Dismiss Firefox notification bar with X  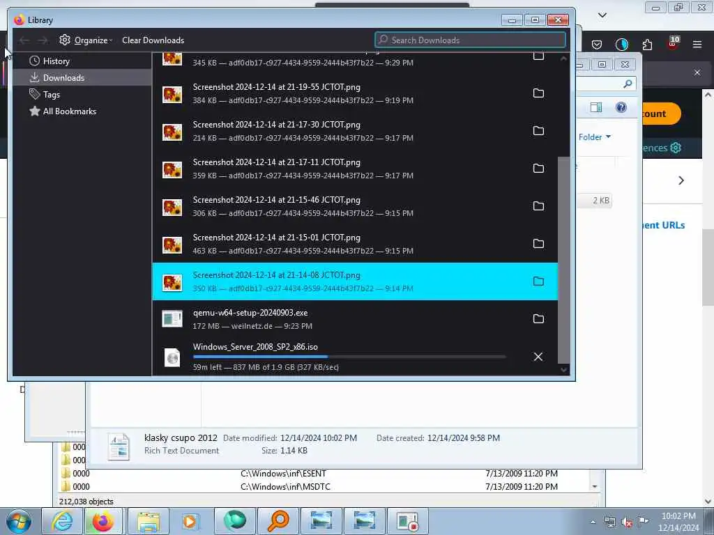click(697, 72)
